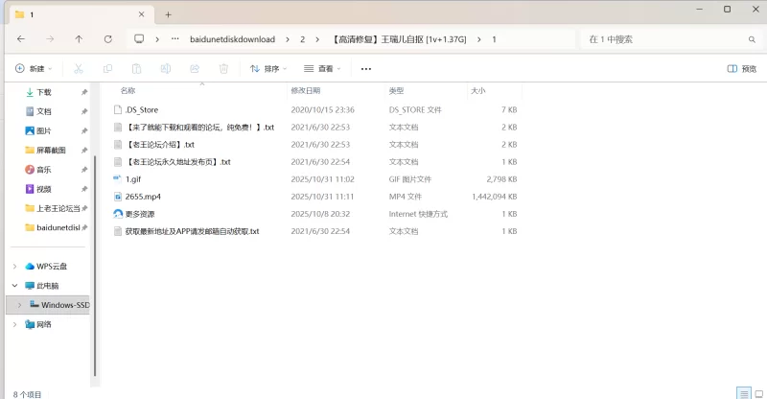Image resolution: width=767 pixels, height=399 pixels.
Task: Open the 排序 sort dropdown
Action: point(268,68)
